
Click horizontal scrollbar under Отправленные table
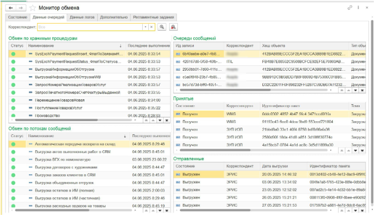(x=215, y=211)
